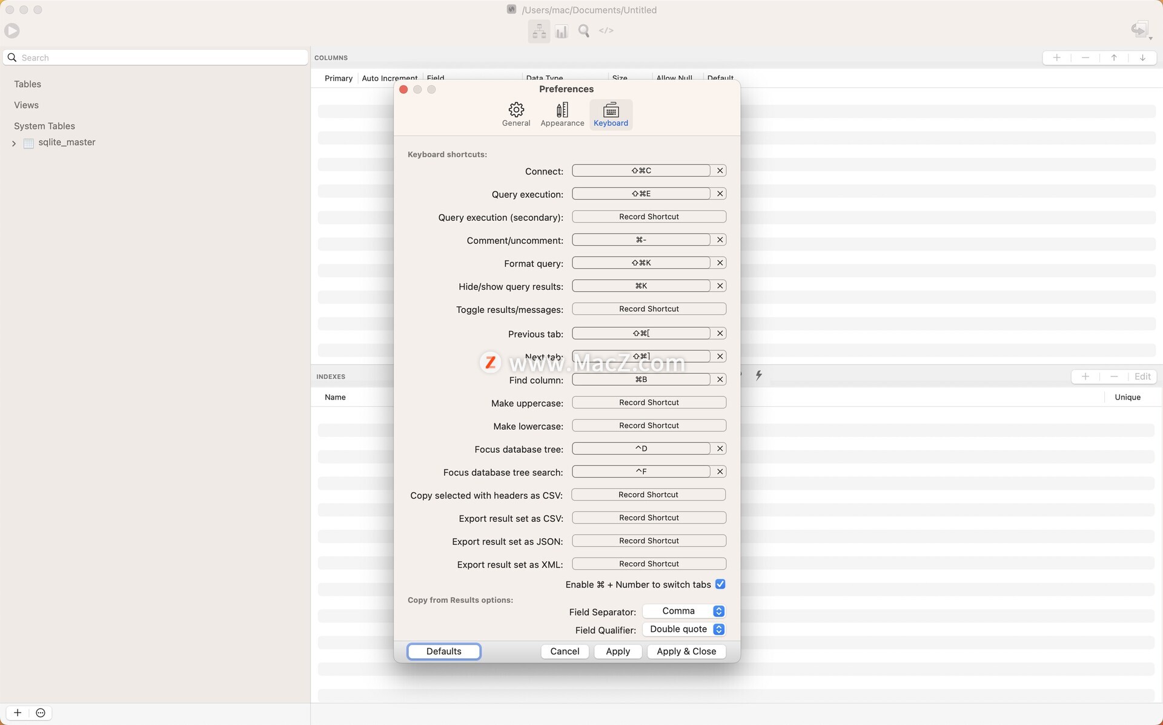This screenshot has width=1163, height=725.
Task: Click the Find column shortcut field ⌘B
Action: coord(641,379)
